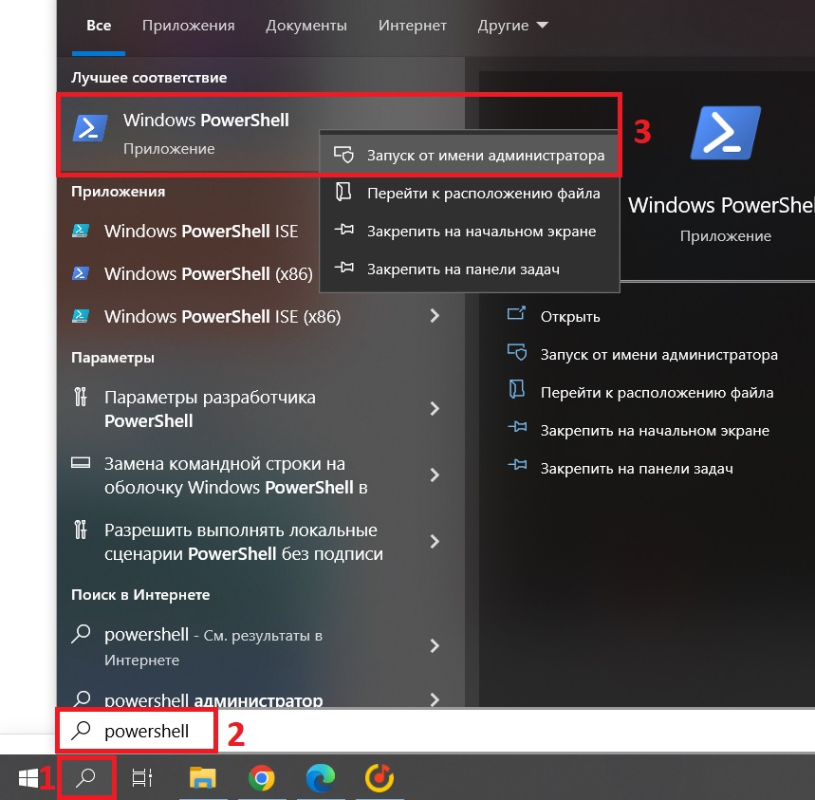The width and height of the screenshot is (815, 800).
Task: Click 'Закрепить на начальном экране' in preview pane
Action: pyautogui.click(x=655, y=431)
